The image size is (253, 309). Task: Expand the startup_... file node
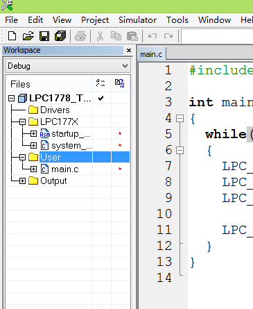33,133
